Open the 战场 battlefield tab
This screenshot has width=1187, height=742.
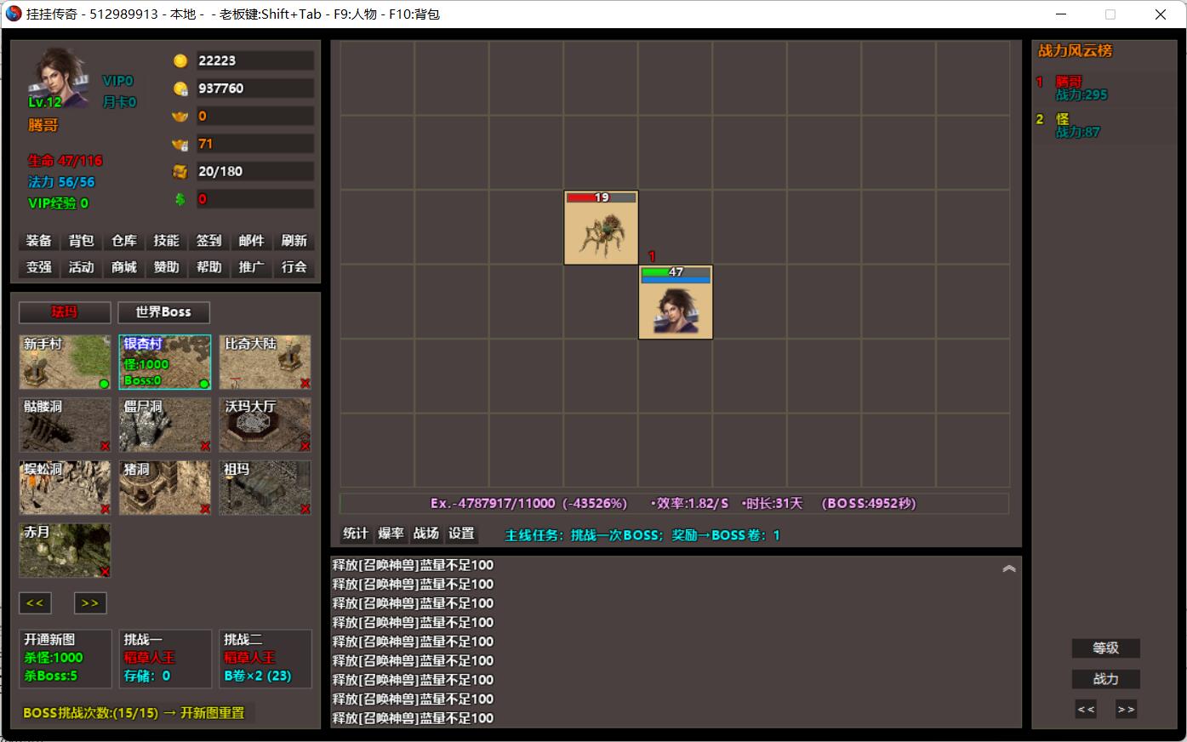[x=426, y=534]
